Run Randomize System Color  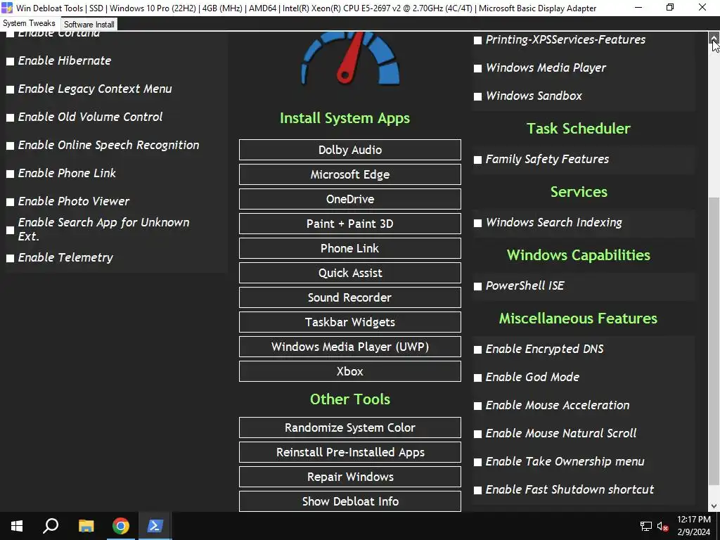pos(350,427)
